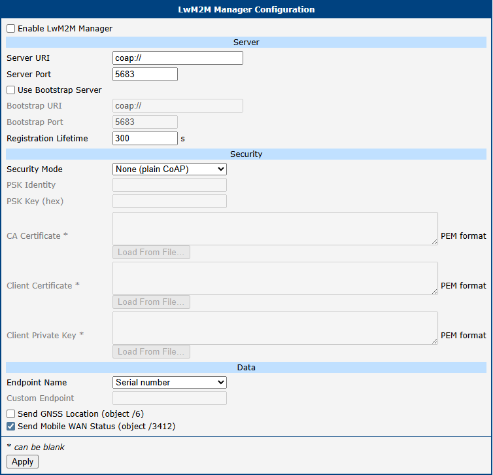
Task: Enable the LwM2M Manager checkbox
Action: [x=10, y=29]
